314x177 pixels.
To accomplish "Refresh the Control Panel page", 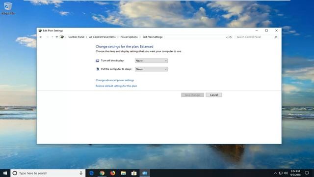I will point(230,37).
